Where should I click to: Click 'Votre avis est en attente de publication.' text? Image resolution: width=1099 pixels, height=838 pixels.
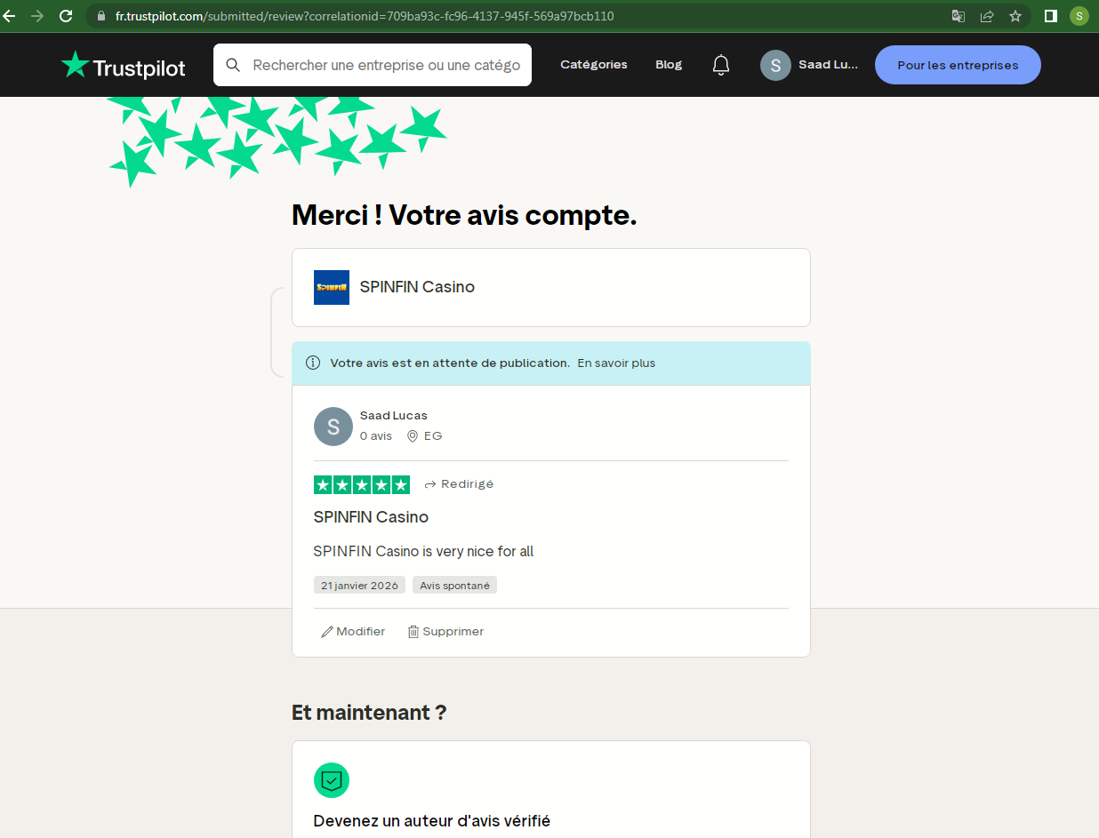(450, 363)
